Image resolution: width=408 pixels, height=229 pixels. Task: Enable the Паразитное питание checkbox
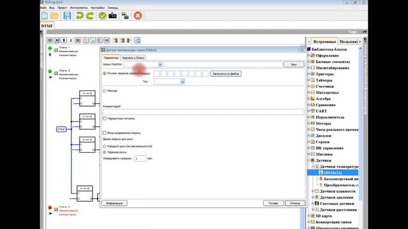click(x=105, y=118)
